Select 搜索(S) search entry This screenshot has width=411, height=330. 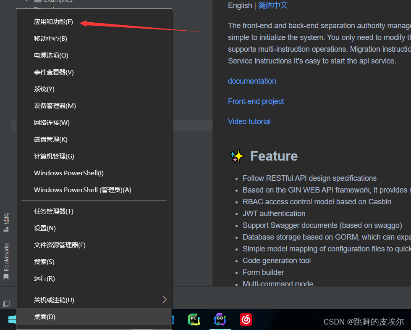[x=94, y=262]
